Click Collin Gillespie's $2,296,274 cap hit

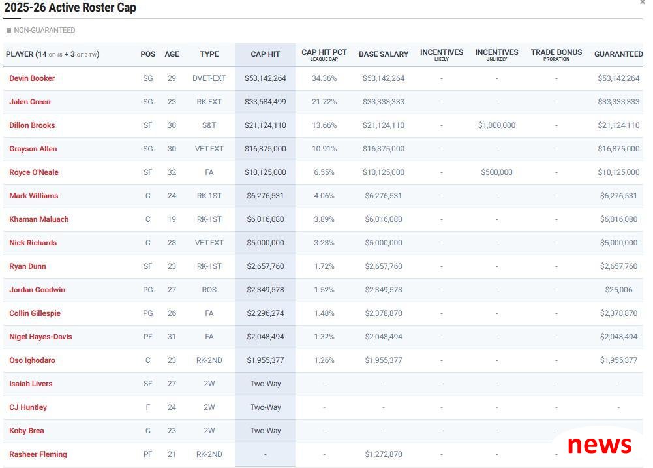coord(266,313)
